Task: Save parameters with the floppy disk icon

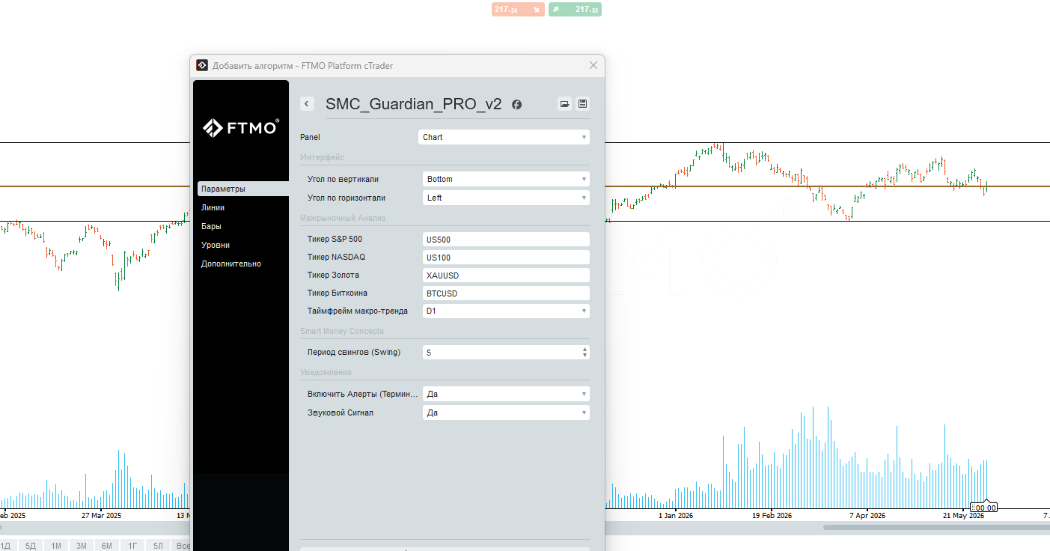Action: coord(582,104)
